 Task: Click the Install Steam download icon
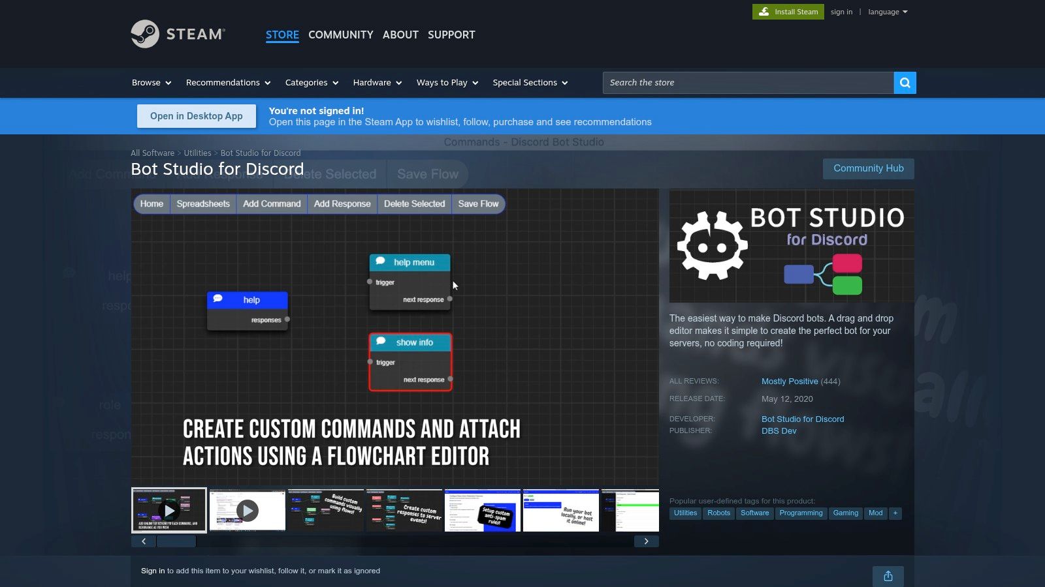[764, 12]
